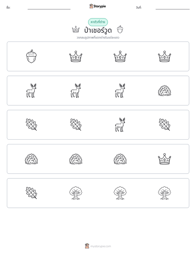
Task: Select the deer among the oak leaves
Action: pos(120,125)
